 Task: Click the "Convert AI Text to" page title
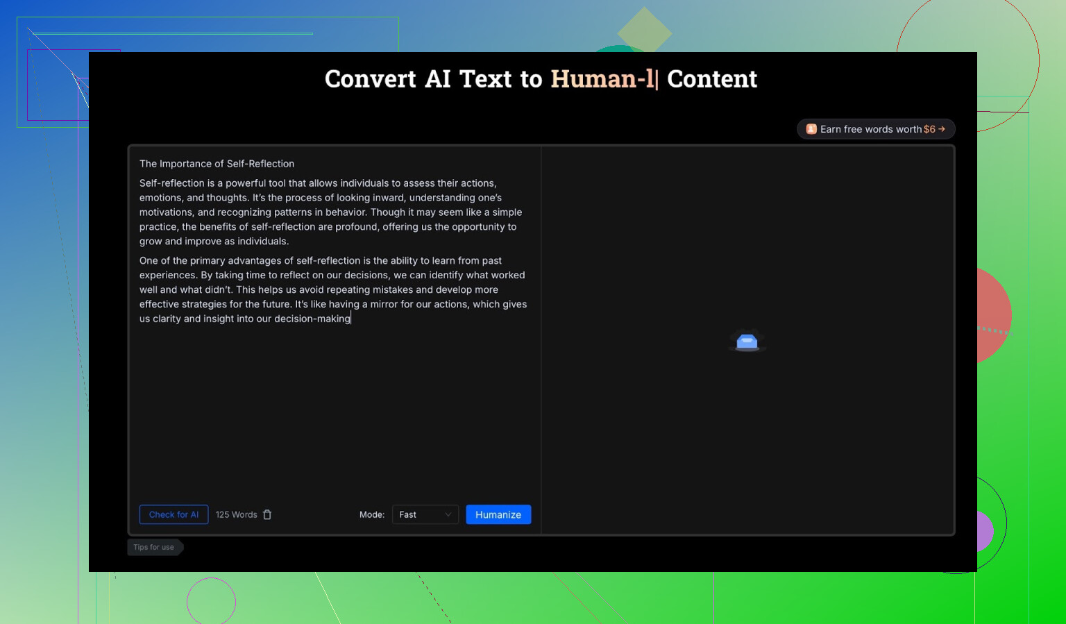click(x=433, y=79)
